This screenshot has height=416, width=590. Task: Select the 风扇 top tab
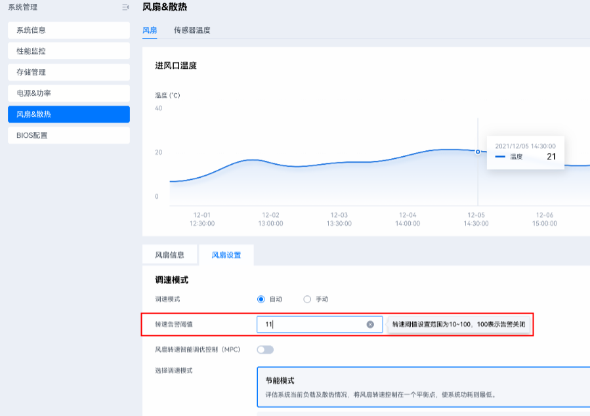150,30
